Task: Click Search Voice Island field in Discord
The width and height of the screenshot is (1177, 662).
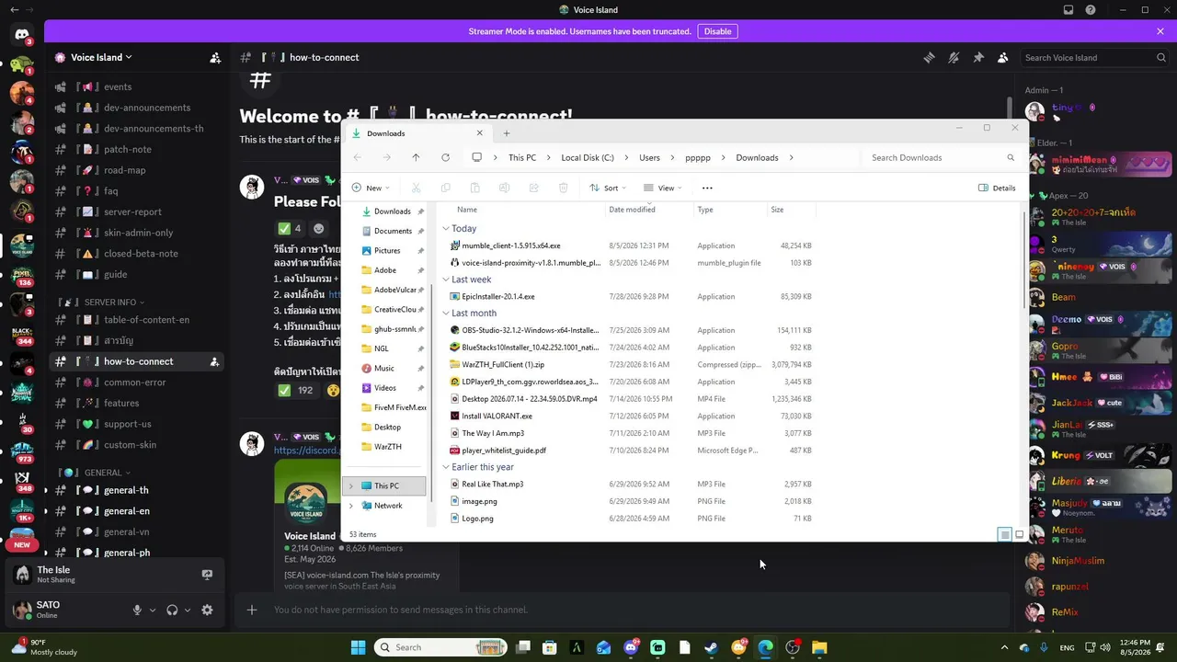Action: (1095, 57)
